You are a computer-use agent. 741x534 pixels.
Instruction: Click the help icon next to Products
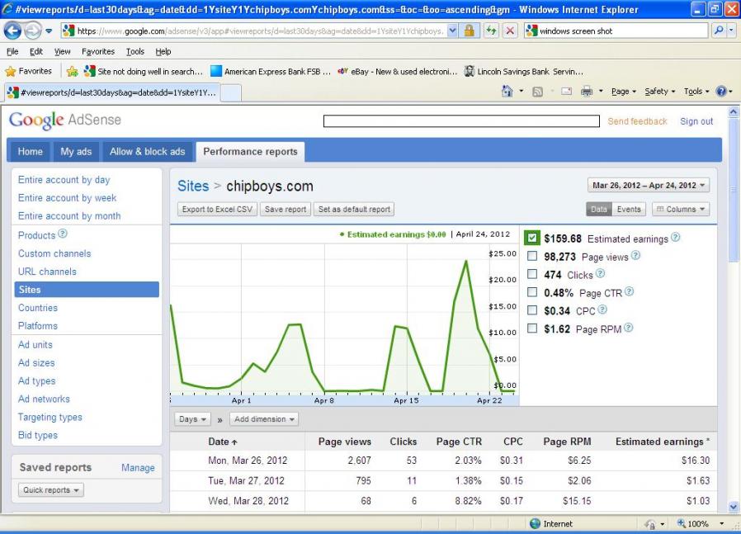tap(63, 234)
